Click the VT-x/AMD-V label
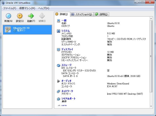The width and height of the screenshot is (156, 116). click(x=69, y=42)
